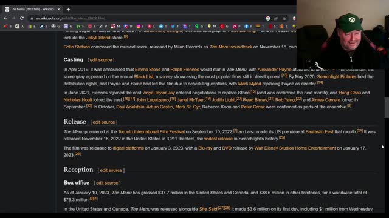Open the pink bookmark labeled P
Image resolution: width=389 pixels, height=218 pixels.
(x=236, y=26)
